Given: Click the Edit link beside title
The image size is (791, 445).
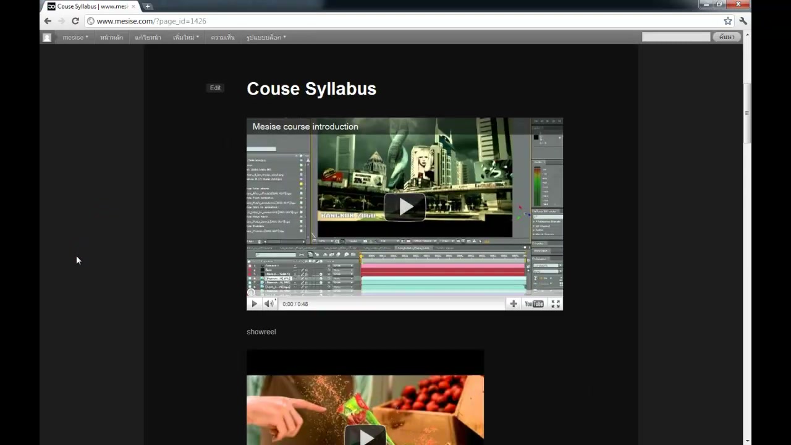Looking at the screenshot, I should pos(215,88).
